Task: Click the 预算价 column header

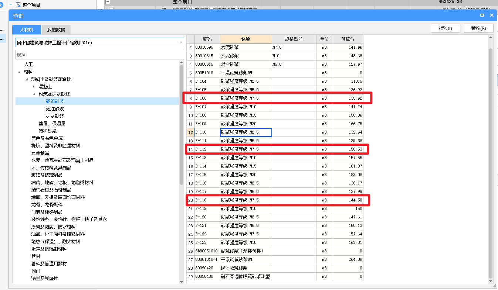Action: click(x=348, y=39)
